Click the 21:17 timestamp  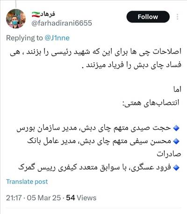(14, 198)
